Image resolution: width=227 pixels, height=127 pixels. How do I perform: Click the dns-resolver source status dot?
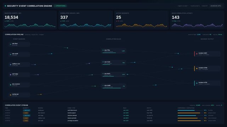[10, 85]
